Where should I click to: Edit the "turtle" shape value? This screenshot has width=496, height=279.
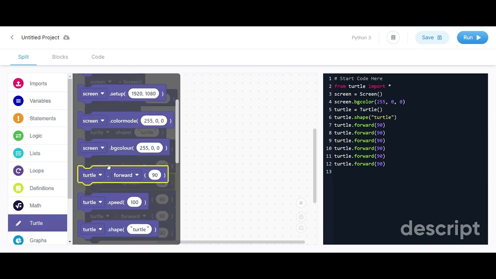[x=140, y=229]
